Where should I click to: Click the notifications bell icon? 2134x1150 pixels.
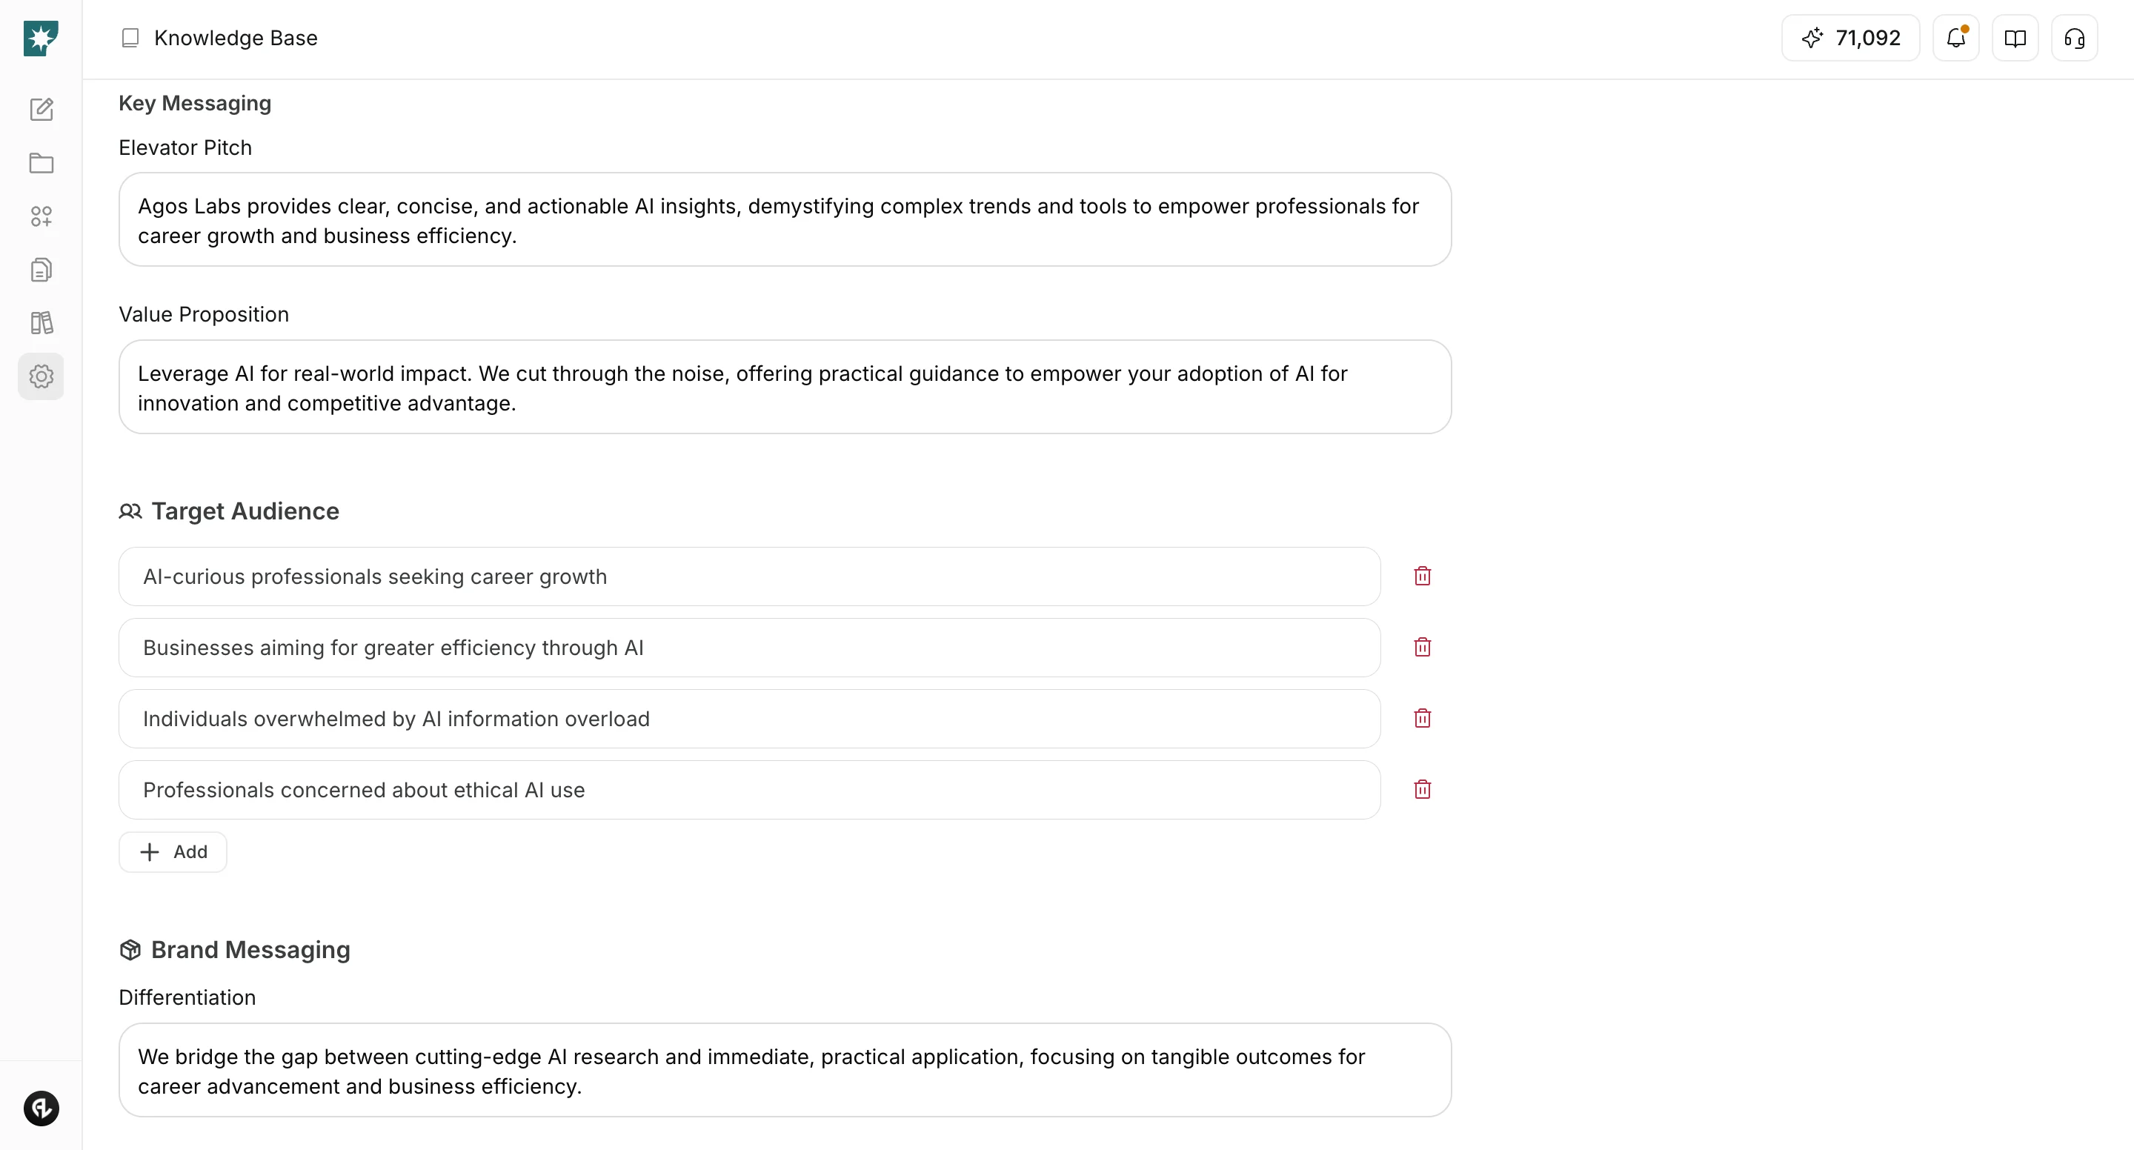pyautogui.click(x=1956, y=38)
